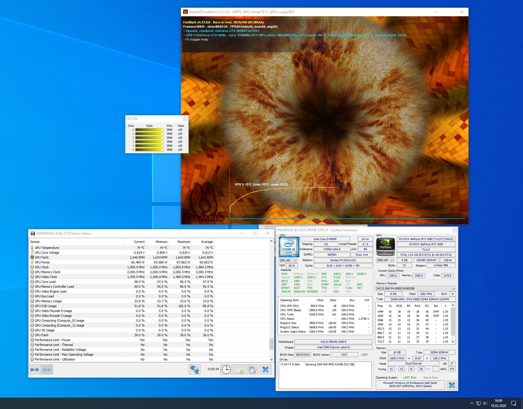
Task: Reset sensor timer with the clock icon
Action: 226,370
